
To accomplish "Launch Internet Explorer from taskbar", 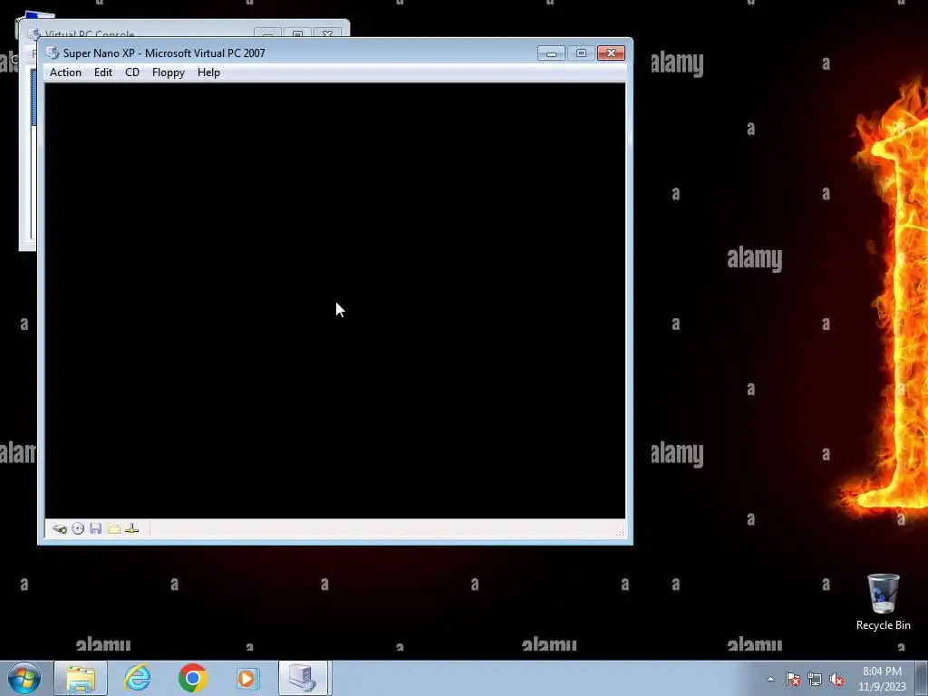I will (137, 678).
